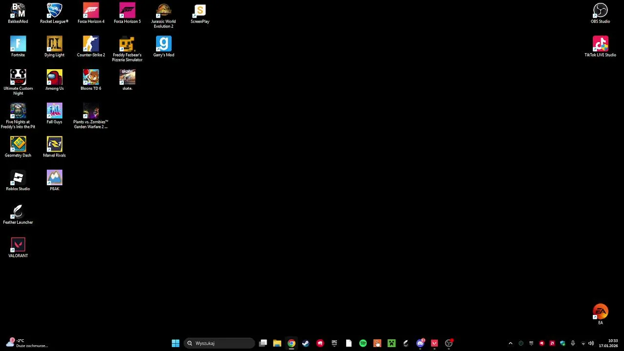624x351 pixels.
Task: Select Plants vs. Zombies Garden Warfare 2
Action: click(91, 116)
